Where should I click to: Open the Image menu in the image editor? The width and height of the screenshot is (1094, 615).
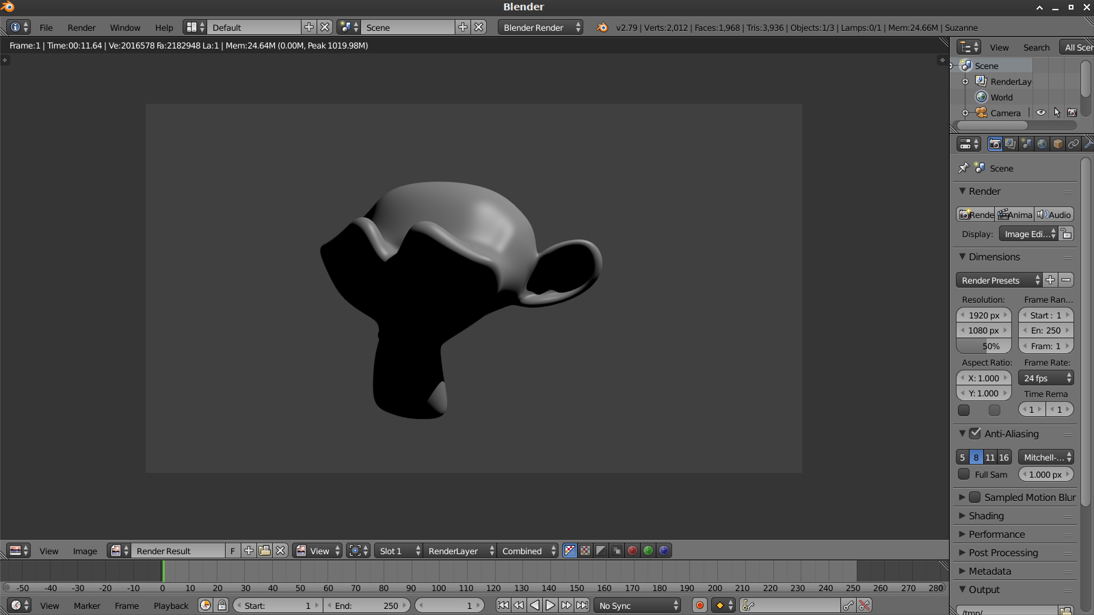click(85, 551)
